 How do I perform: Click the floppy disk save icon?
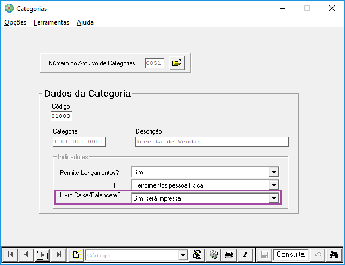click(264, 255)
